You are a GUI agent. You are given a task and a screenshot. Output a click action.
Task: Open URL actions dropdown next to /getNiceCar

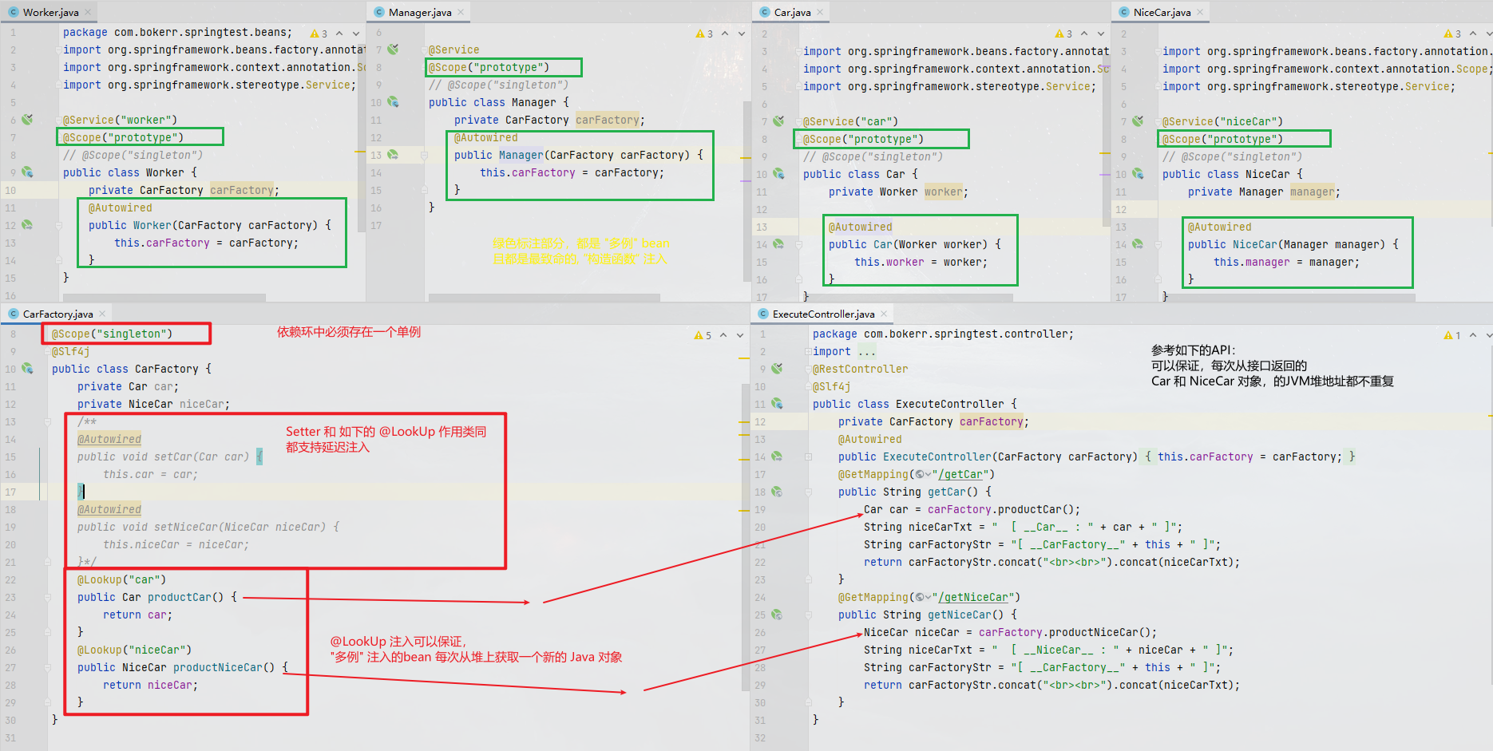923,597
